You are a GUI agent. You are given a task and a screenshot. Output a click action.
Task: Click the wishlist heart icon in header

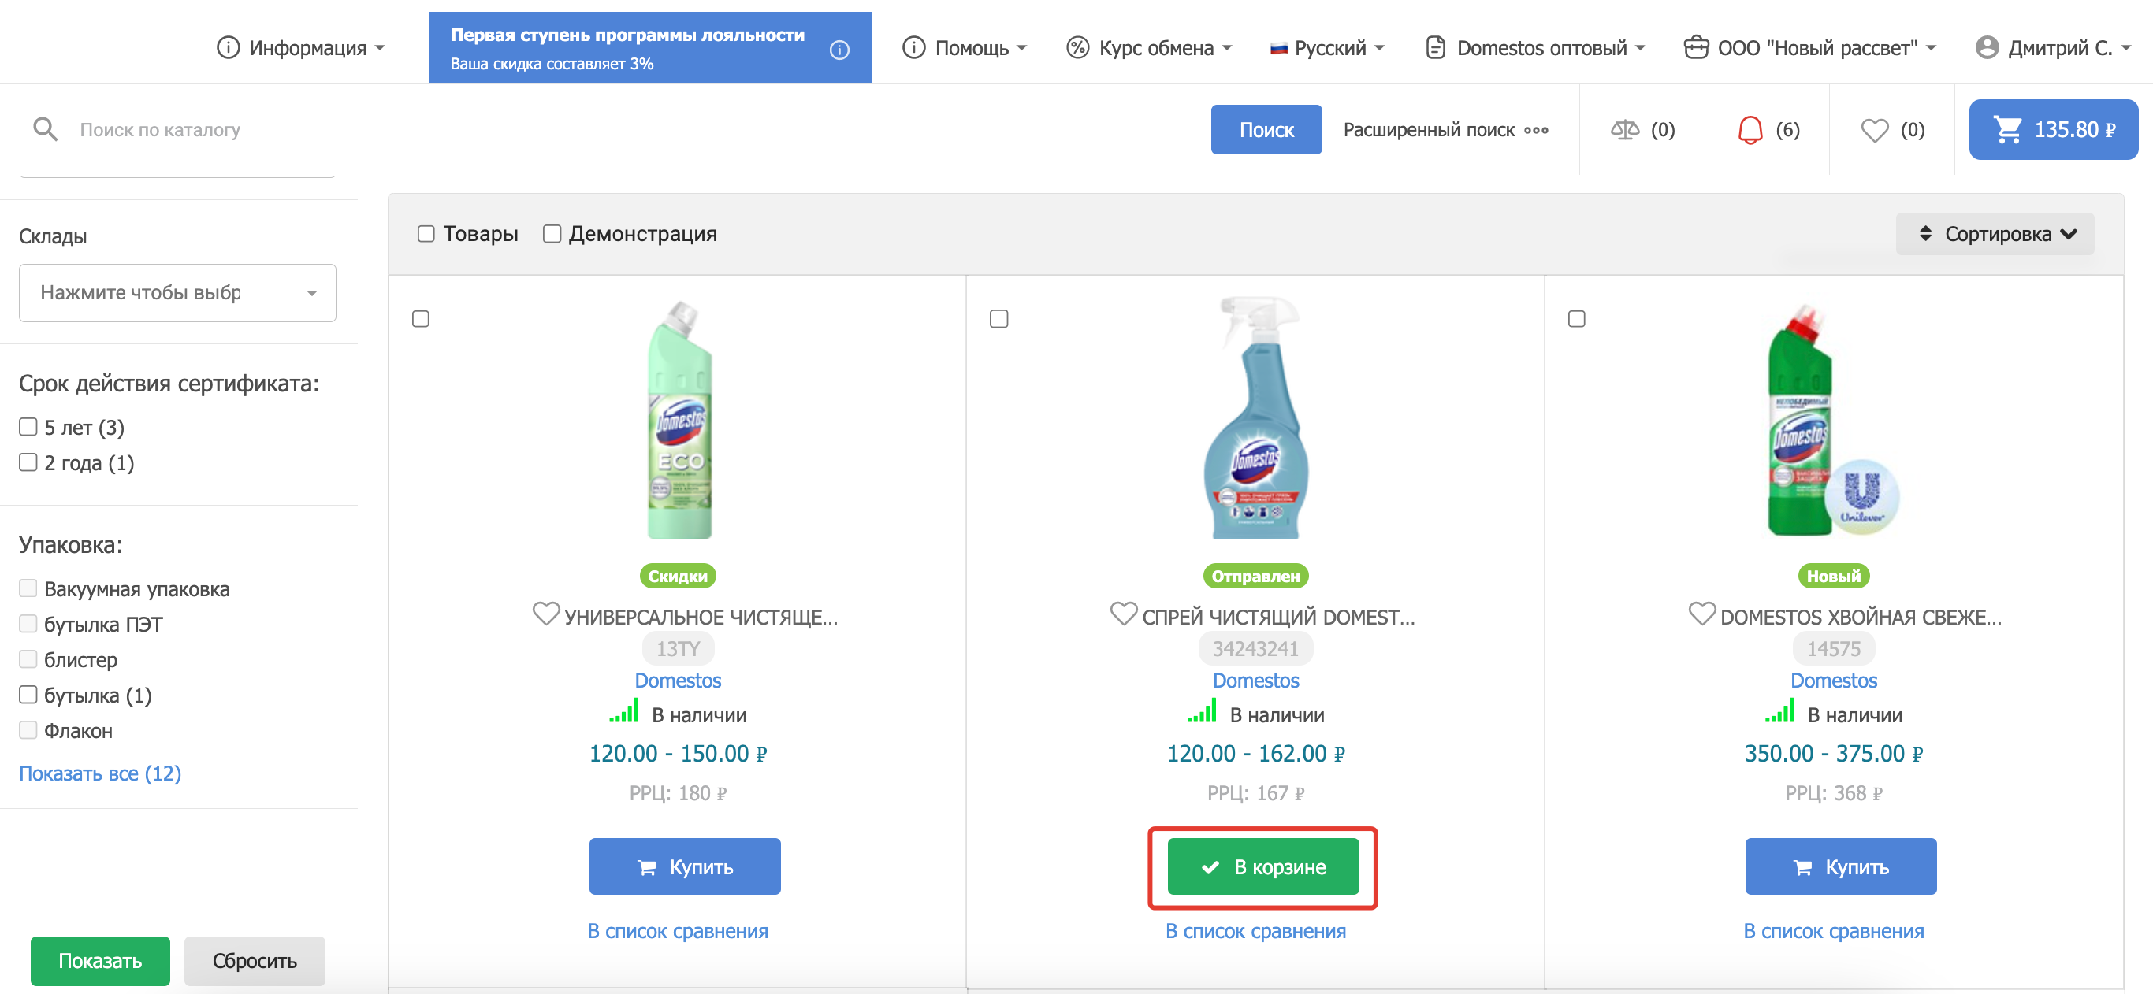click(x=1874, y=129)
